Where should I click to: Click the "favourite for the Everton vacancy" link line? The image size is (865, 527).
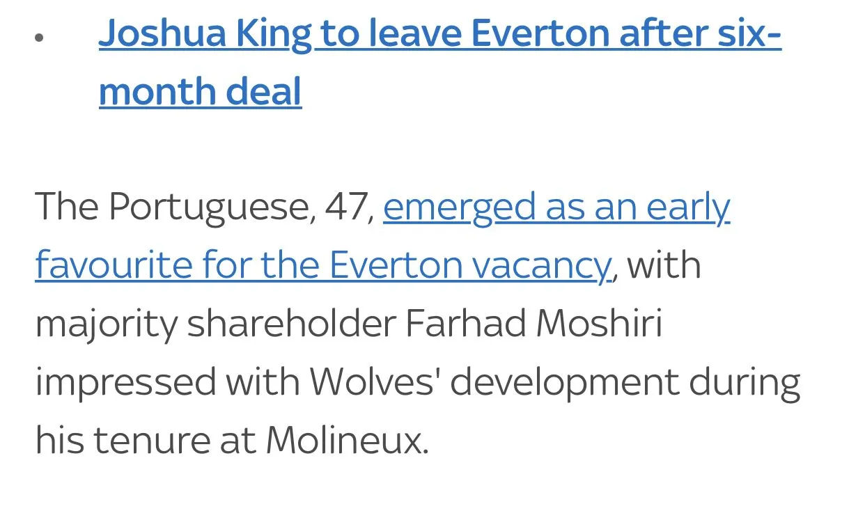(323, 266)
